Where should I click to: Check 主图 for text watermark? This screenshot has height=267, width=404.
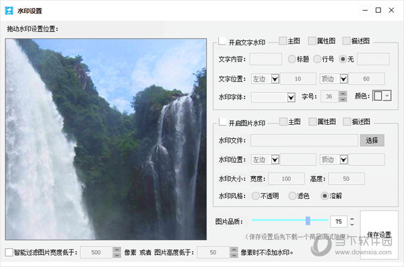[x=283, y=41]
